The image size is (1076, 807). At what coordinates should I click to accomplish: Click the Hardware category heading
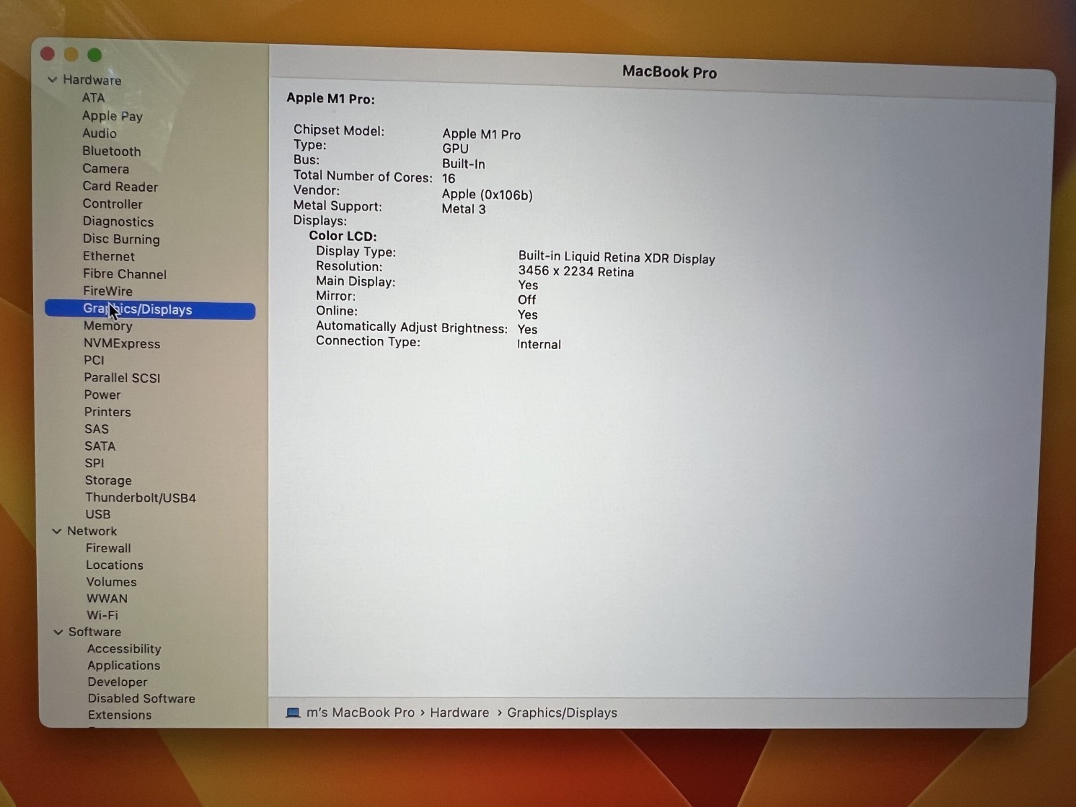[x=92, y=80]
